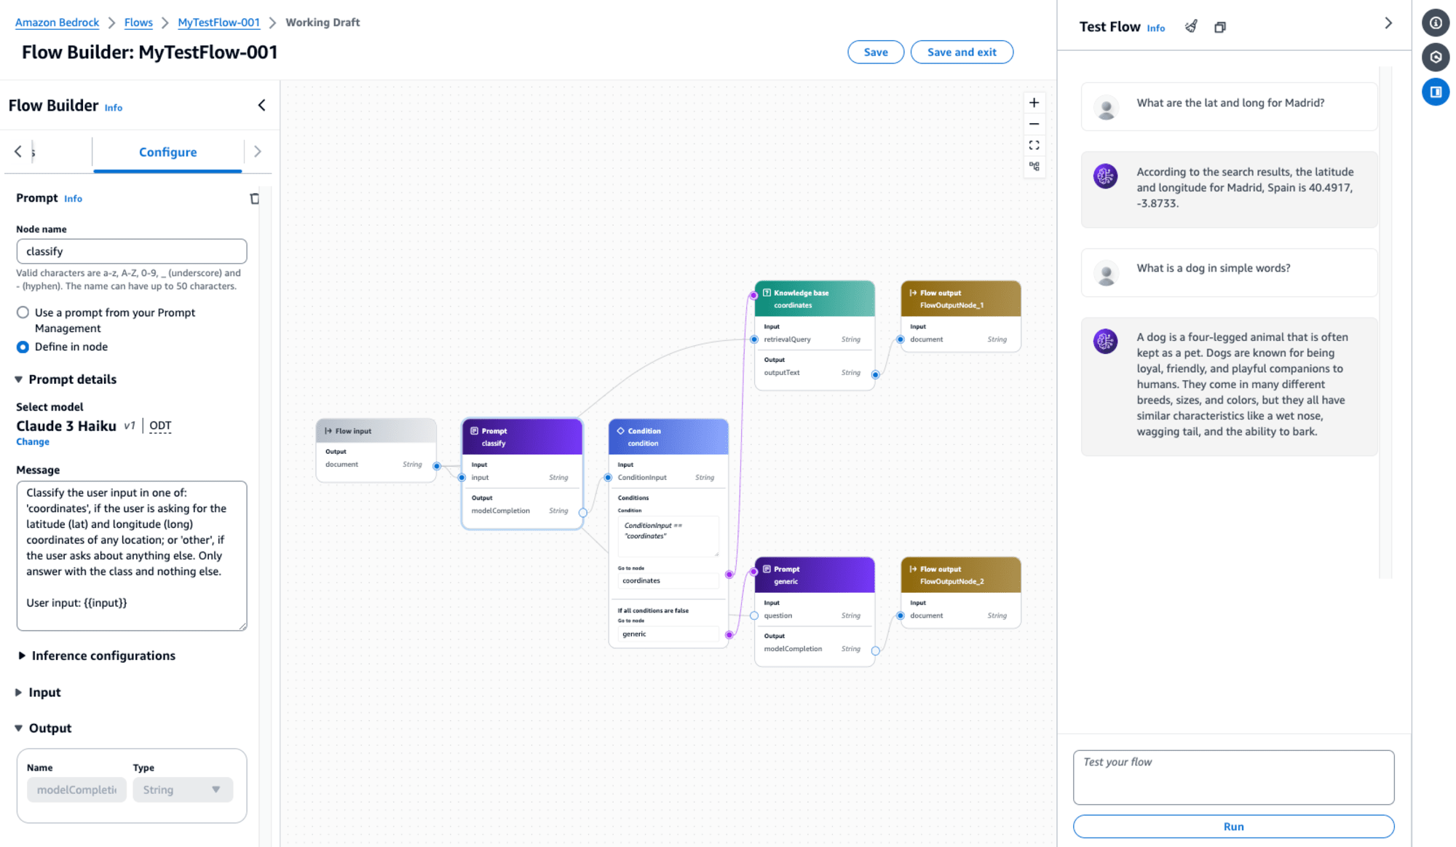Click classify node modelCompletion output connector

pos(583,513)
